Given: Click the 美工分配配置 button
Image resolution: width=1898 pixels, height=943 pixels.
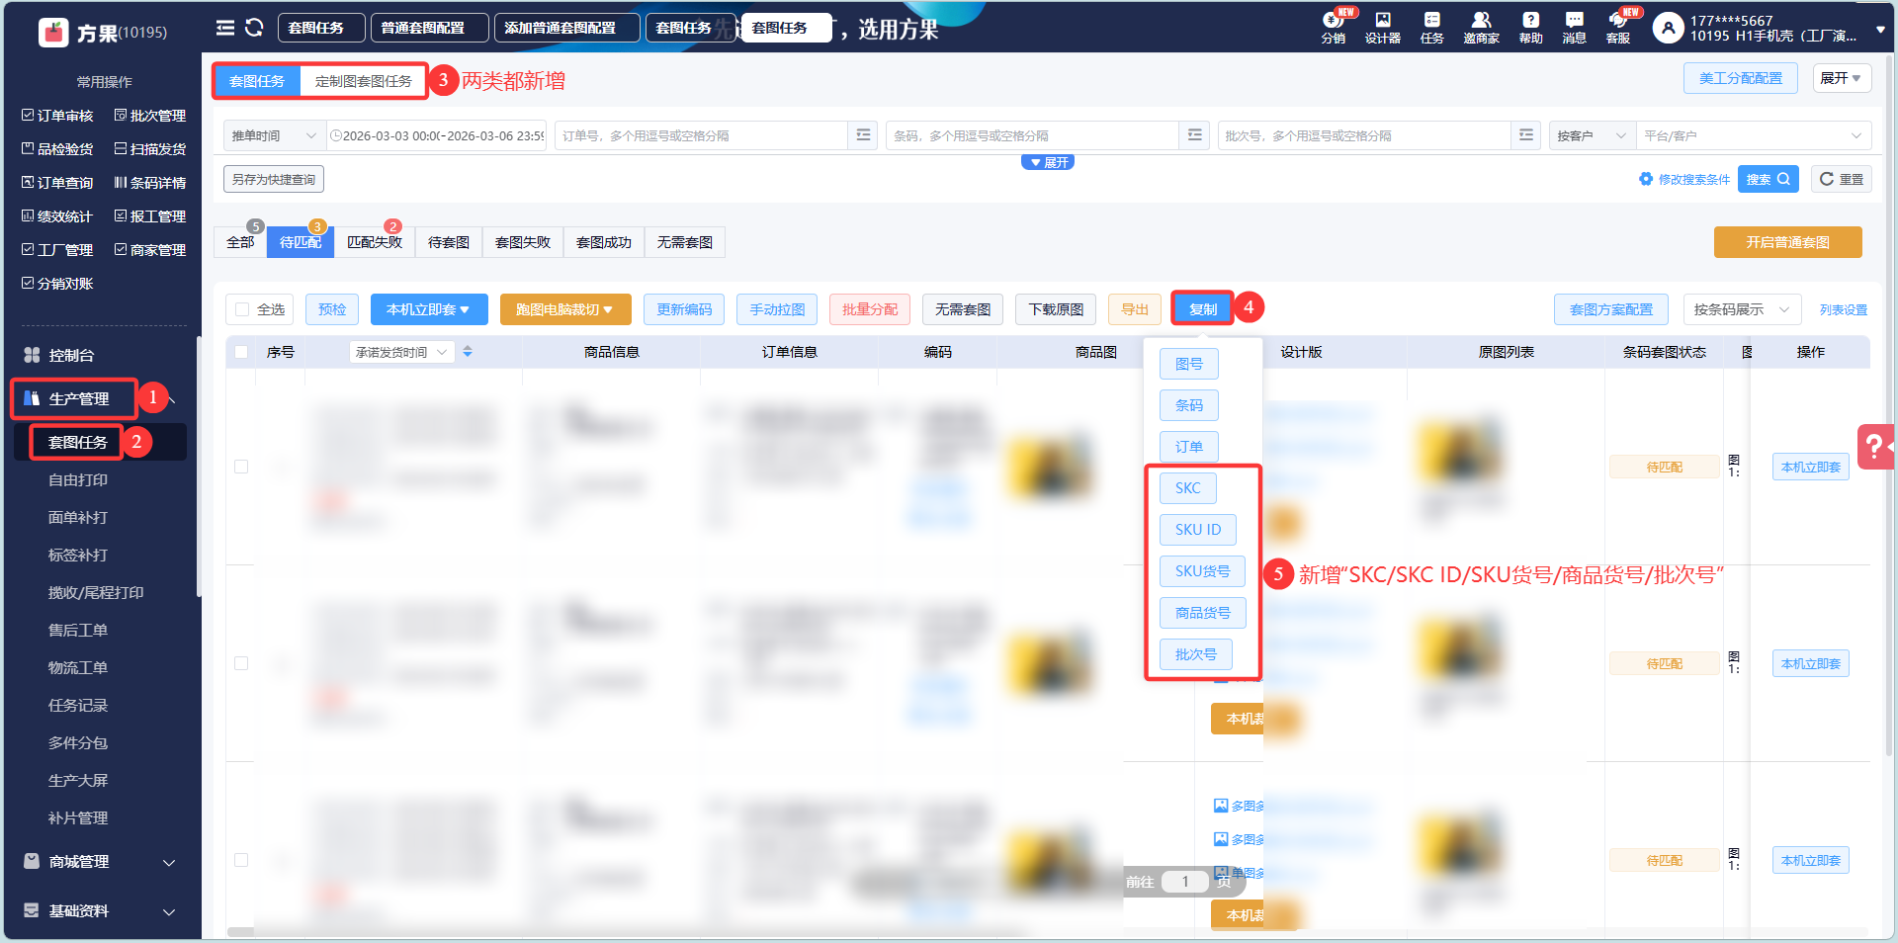Looking at the screenshot, I should 1741,78.
